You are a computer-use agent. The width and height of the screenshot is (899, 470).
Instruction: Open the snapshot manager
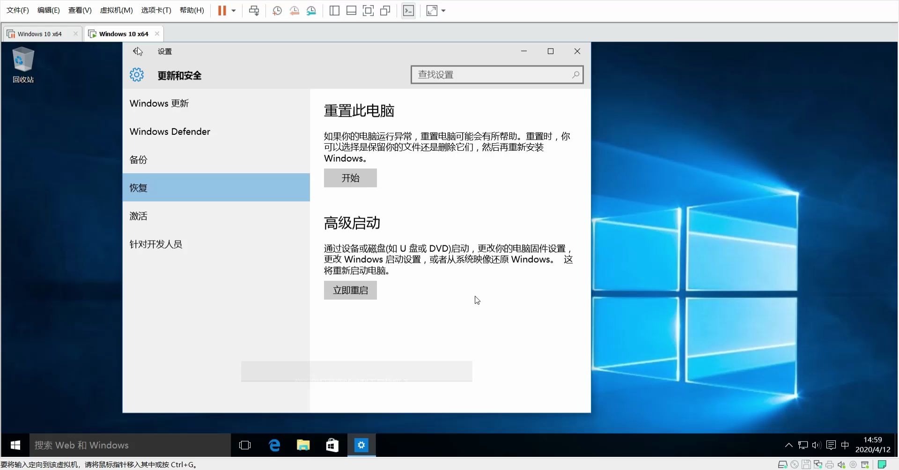pyautogui.click(x=311, y=10)
